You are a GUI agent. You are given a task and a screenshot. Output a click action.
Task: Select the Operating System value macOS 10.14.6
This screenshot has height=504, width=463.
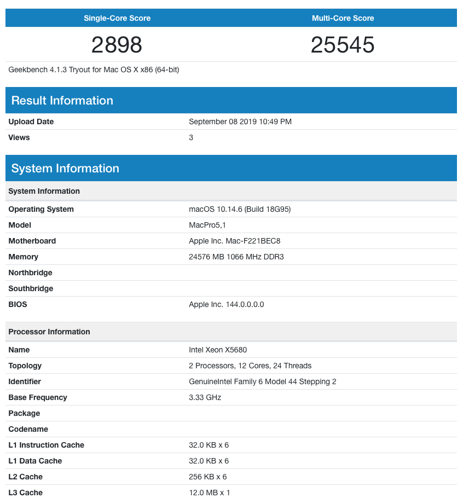[240, 209]
